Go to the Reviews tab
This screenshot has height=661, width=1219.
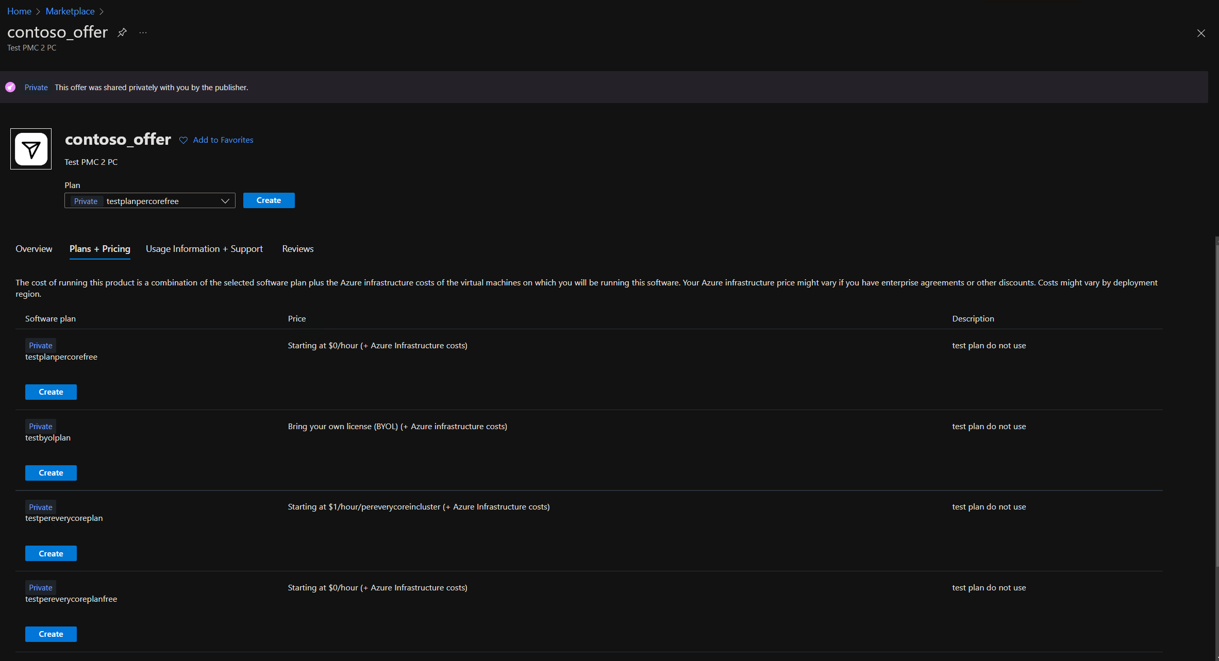pos(297,249)
